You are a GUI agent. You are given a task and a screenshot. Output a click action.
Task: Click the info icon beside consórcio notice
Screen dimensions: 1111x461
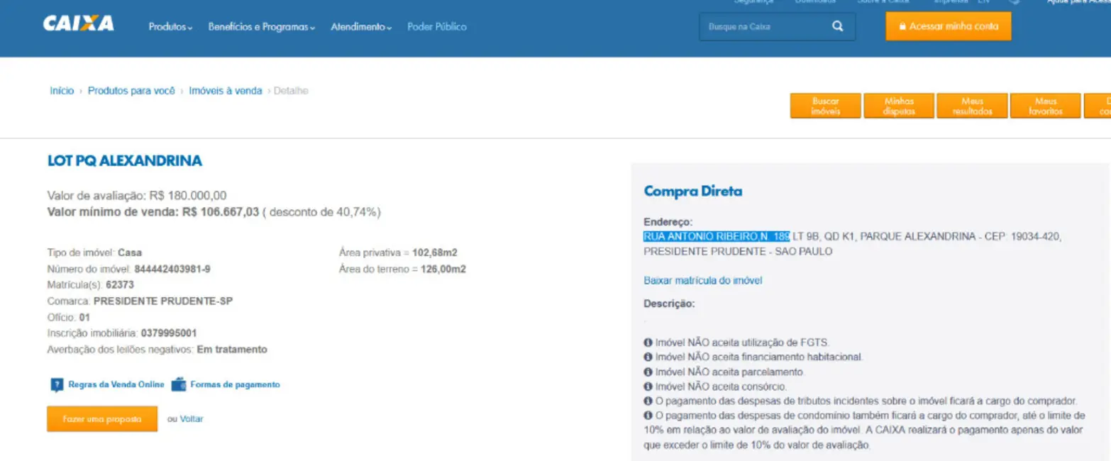[x=648, y=387]
